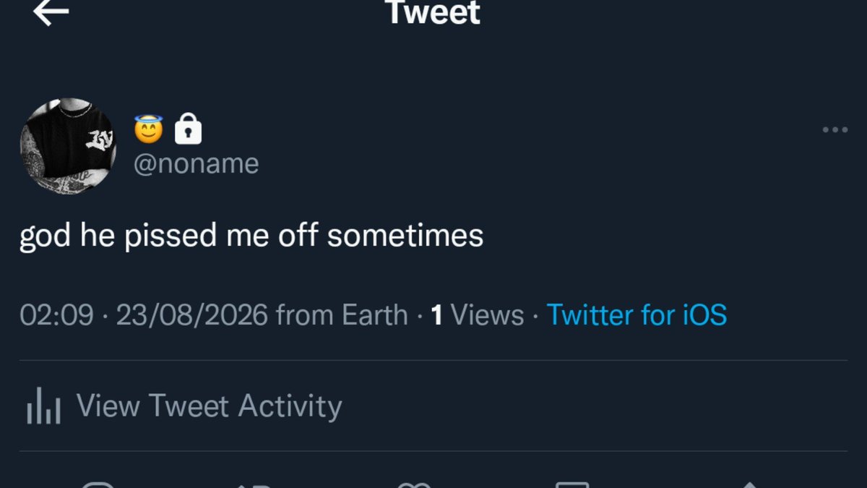Click the 1 Views count
This screenshot has height=488, width=867.
(x=478, y=315)
